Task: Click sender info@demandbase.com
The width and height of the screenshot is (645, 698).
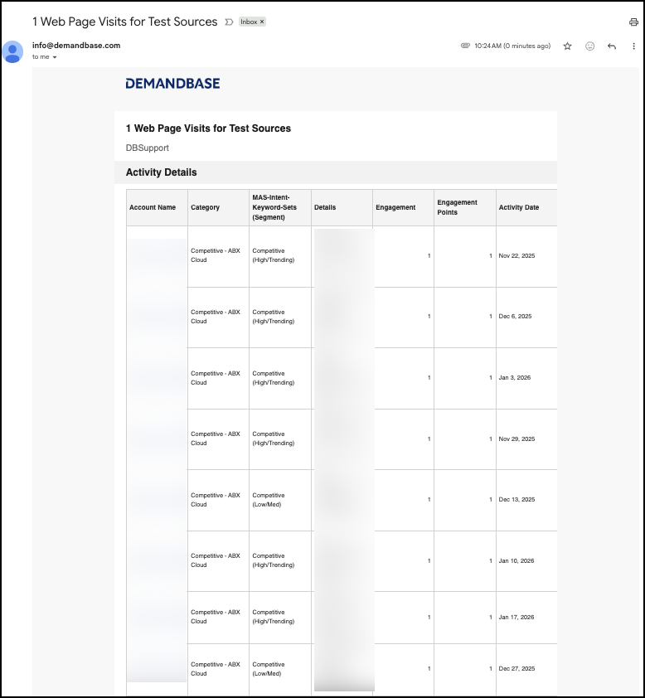Action: coord(76,46)
